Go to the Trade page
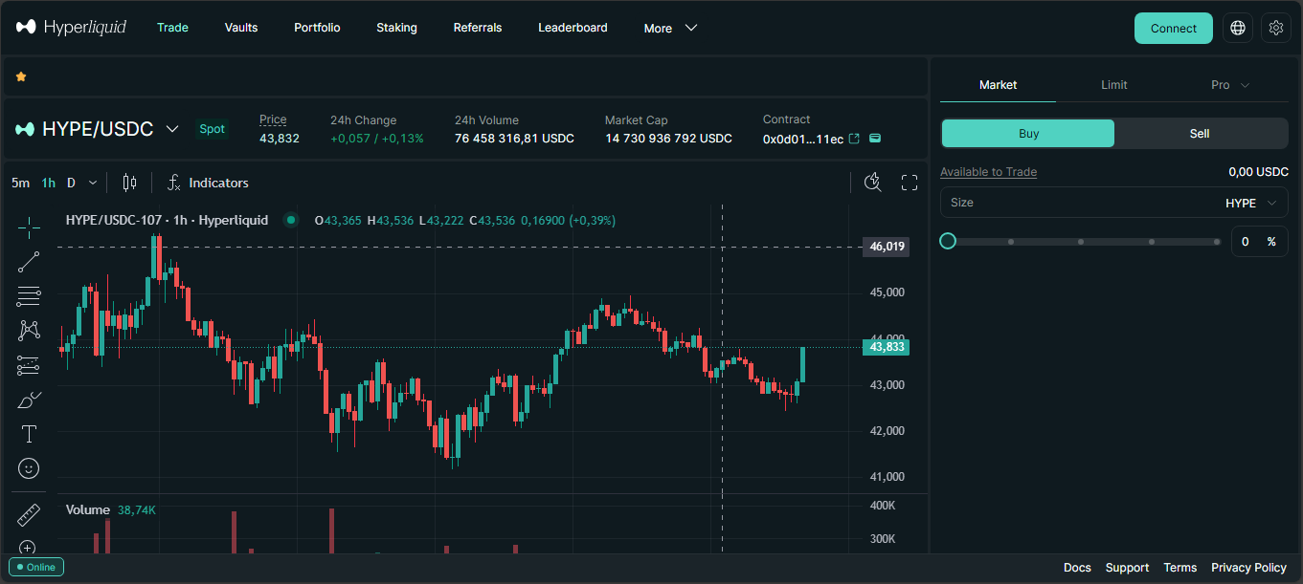The height and width of the screenshot is (584, 1303). click(x=172, y=28)
